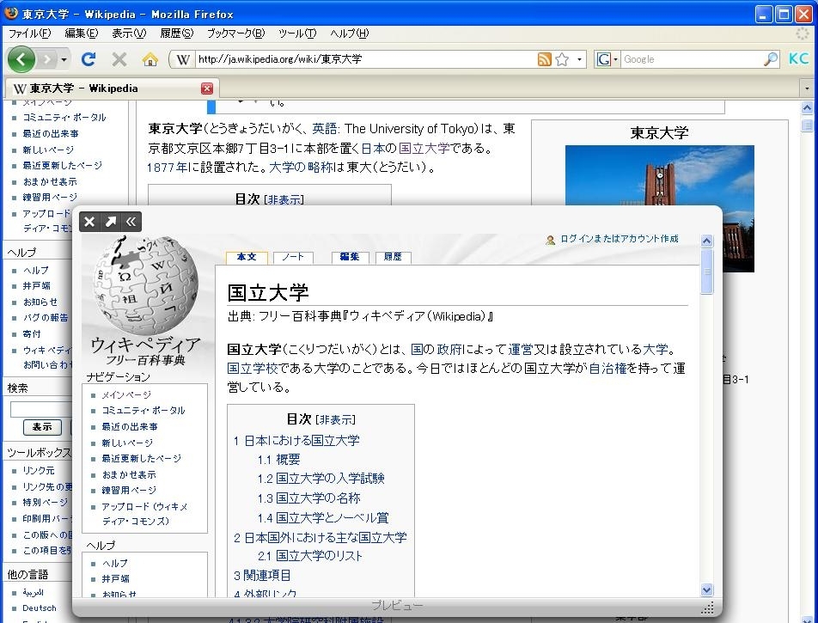Click the 英語 link in main article
Viewport: 818px width, 623px height.
pyautogui.click(x=324, y=129)
